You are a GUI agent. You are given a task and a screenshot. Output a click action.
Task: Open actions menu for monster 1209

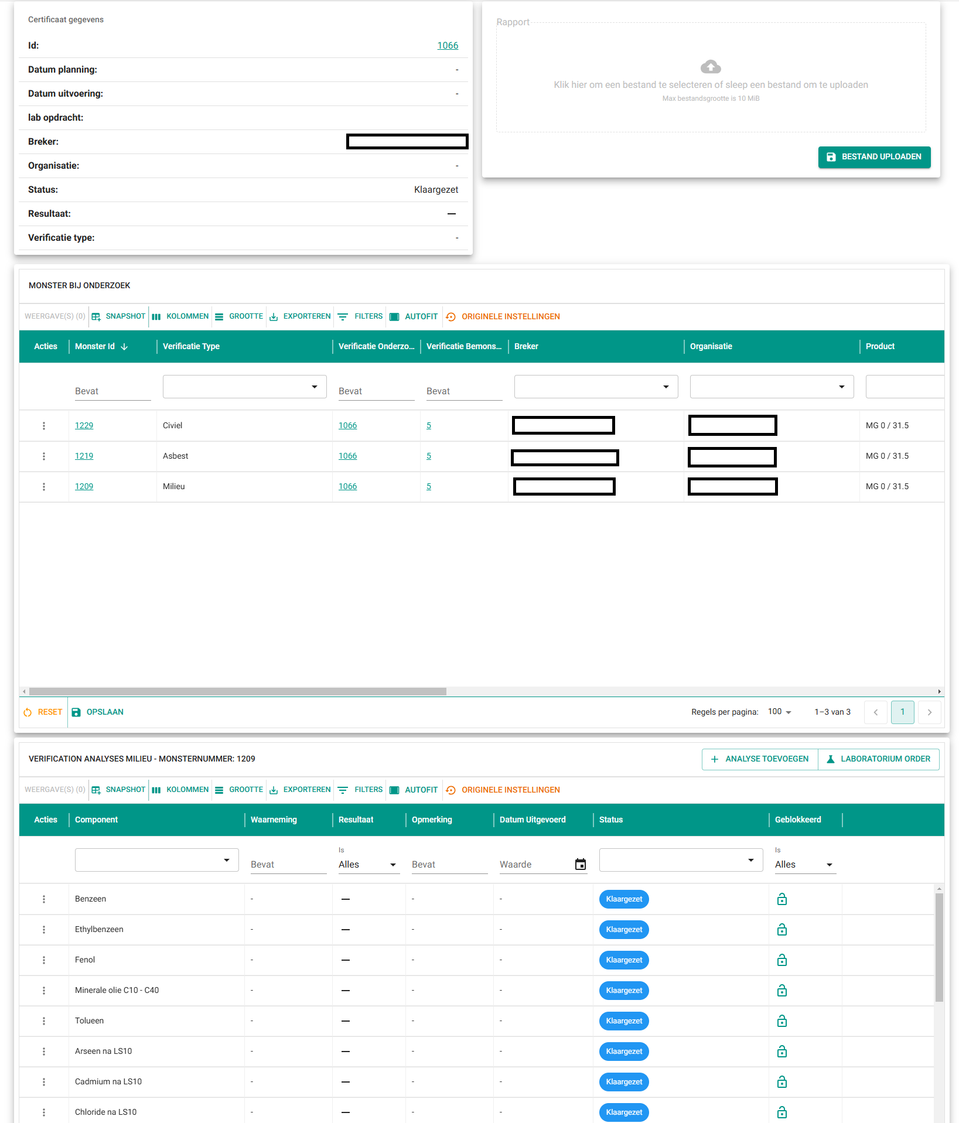pos(44,487)
